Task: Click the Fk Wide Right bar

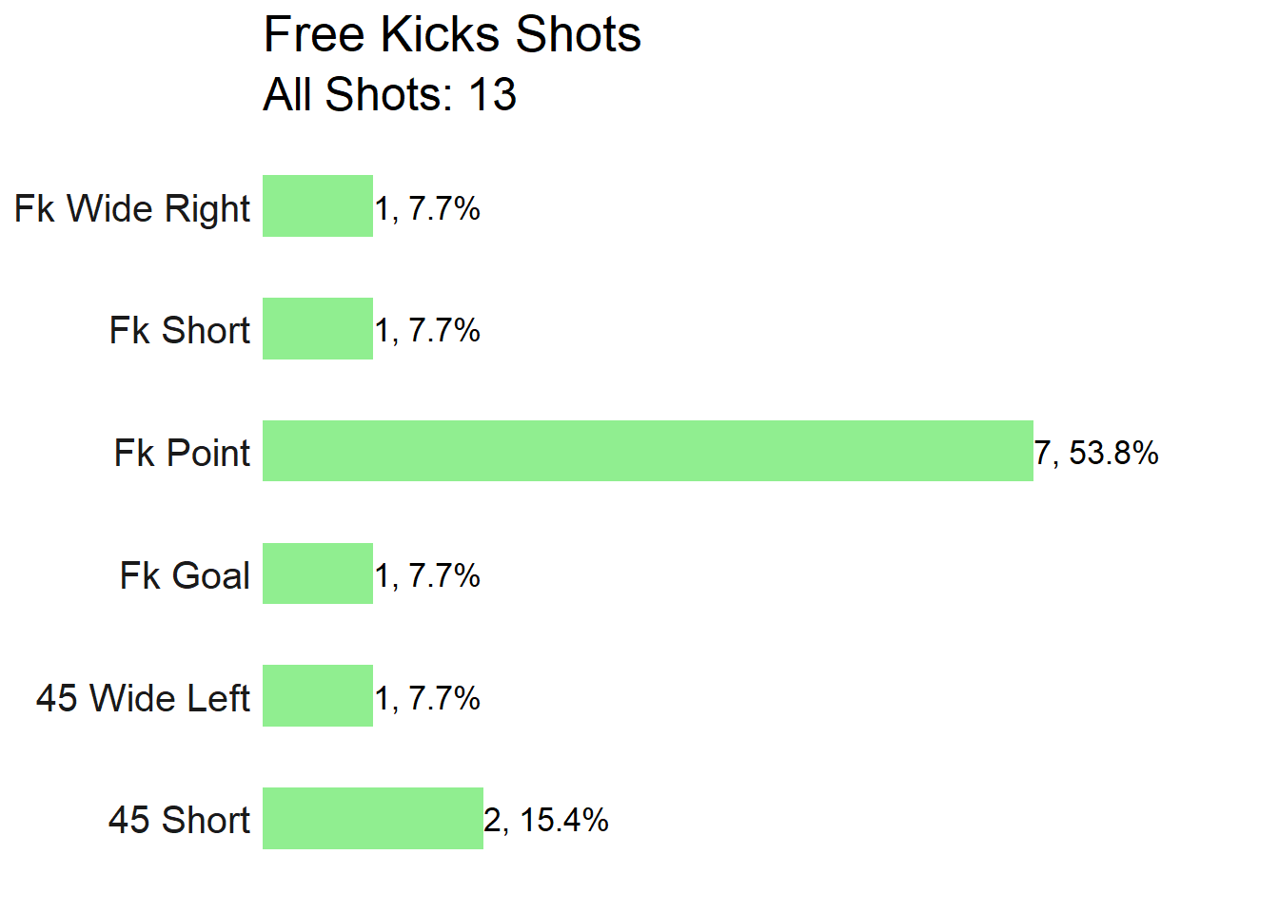Action: click(x=318, y=206)
